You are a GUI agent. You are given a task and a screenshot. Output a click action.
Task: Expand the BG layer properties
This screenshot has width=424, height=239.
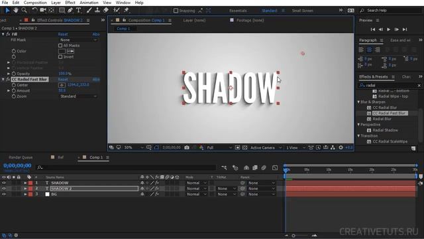coord(25,195)
